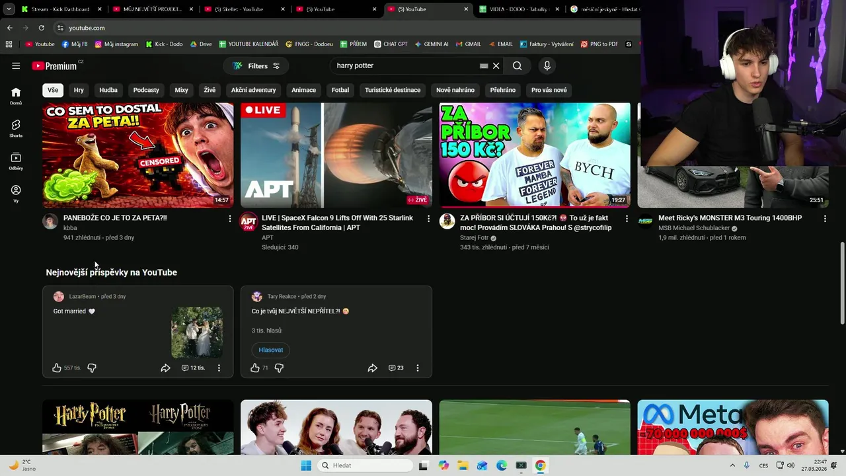
Task: Open Chrome tab search dropdown arrow
Action: point(9,9)
